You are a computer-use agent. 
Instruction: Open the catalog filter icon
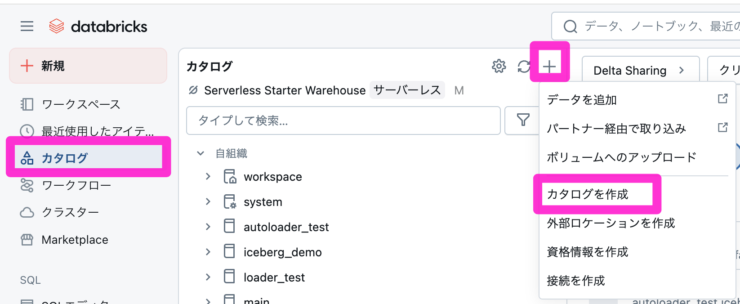point(523,120)
